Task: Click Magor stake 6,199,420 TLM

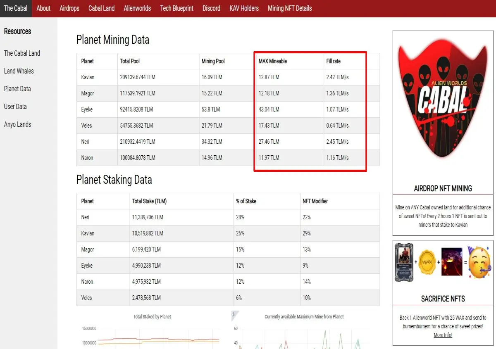Action: [146, 249]
